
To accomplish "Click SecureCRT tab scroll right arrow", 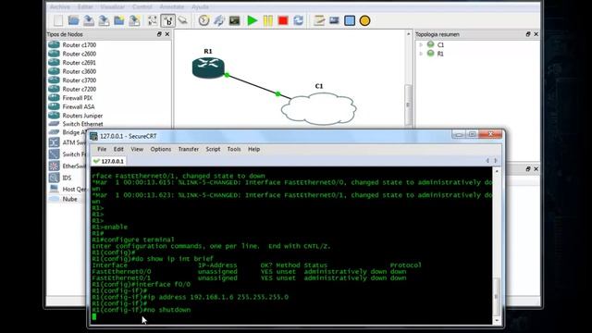I will [496, 161].
